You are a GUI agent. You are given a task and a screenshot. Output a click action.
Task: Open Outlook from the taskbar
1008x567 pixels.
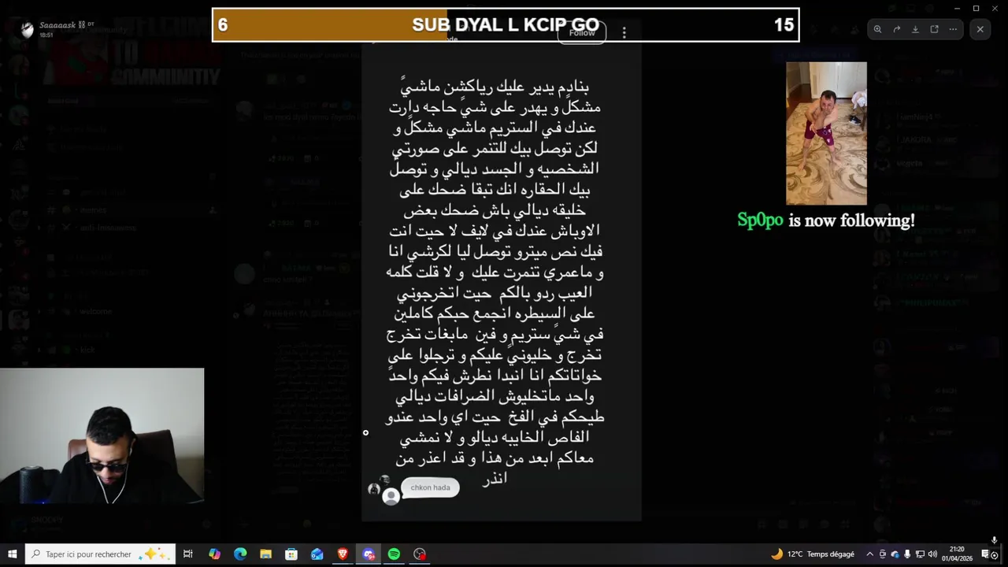tap(317, 554)
